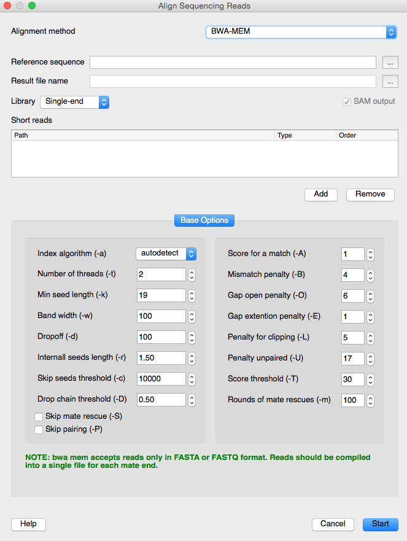407x541 pixels.
Task: Close the Align Sequencing Reads window
Action: [7, 6]
